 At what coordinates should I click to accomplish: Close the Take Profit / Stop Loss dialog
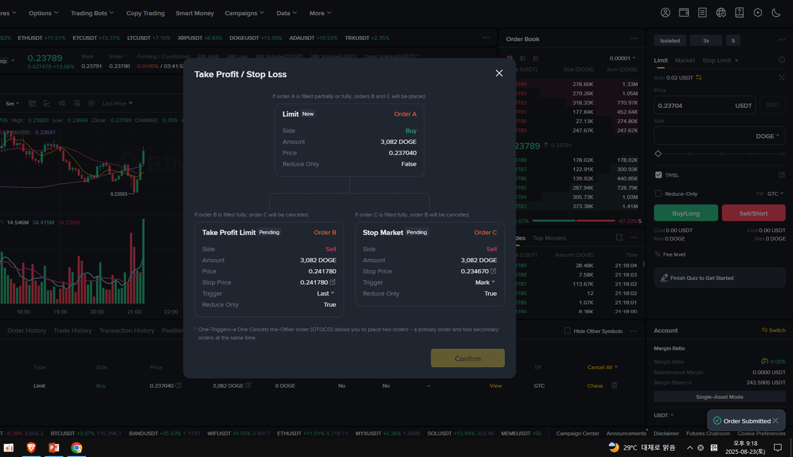point(499,73)
